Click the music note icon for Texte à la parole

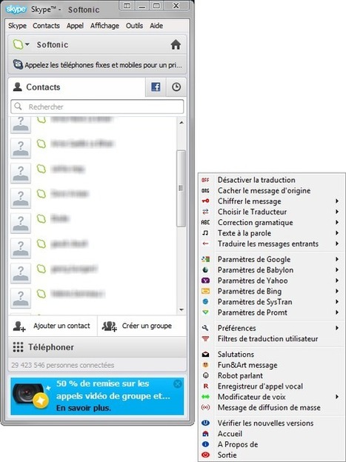click(205, 233)
